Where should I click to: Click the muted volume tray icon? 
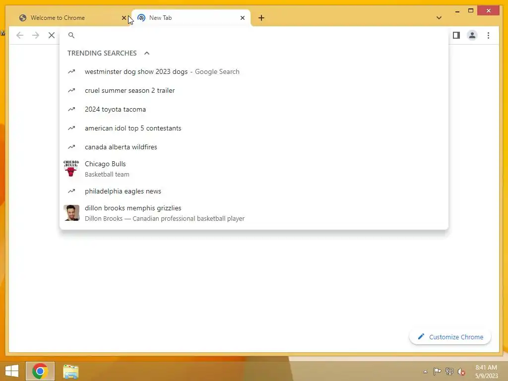(x=461, y=372)
